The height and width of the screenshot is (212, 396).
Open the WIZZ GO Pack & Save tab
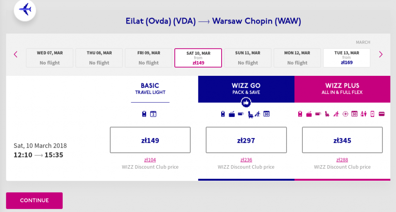(x=246, y=89)
